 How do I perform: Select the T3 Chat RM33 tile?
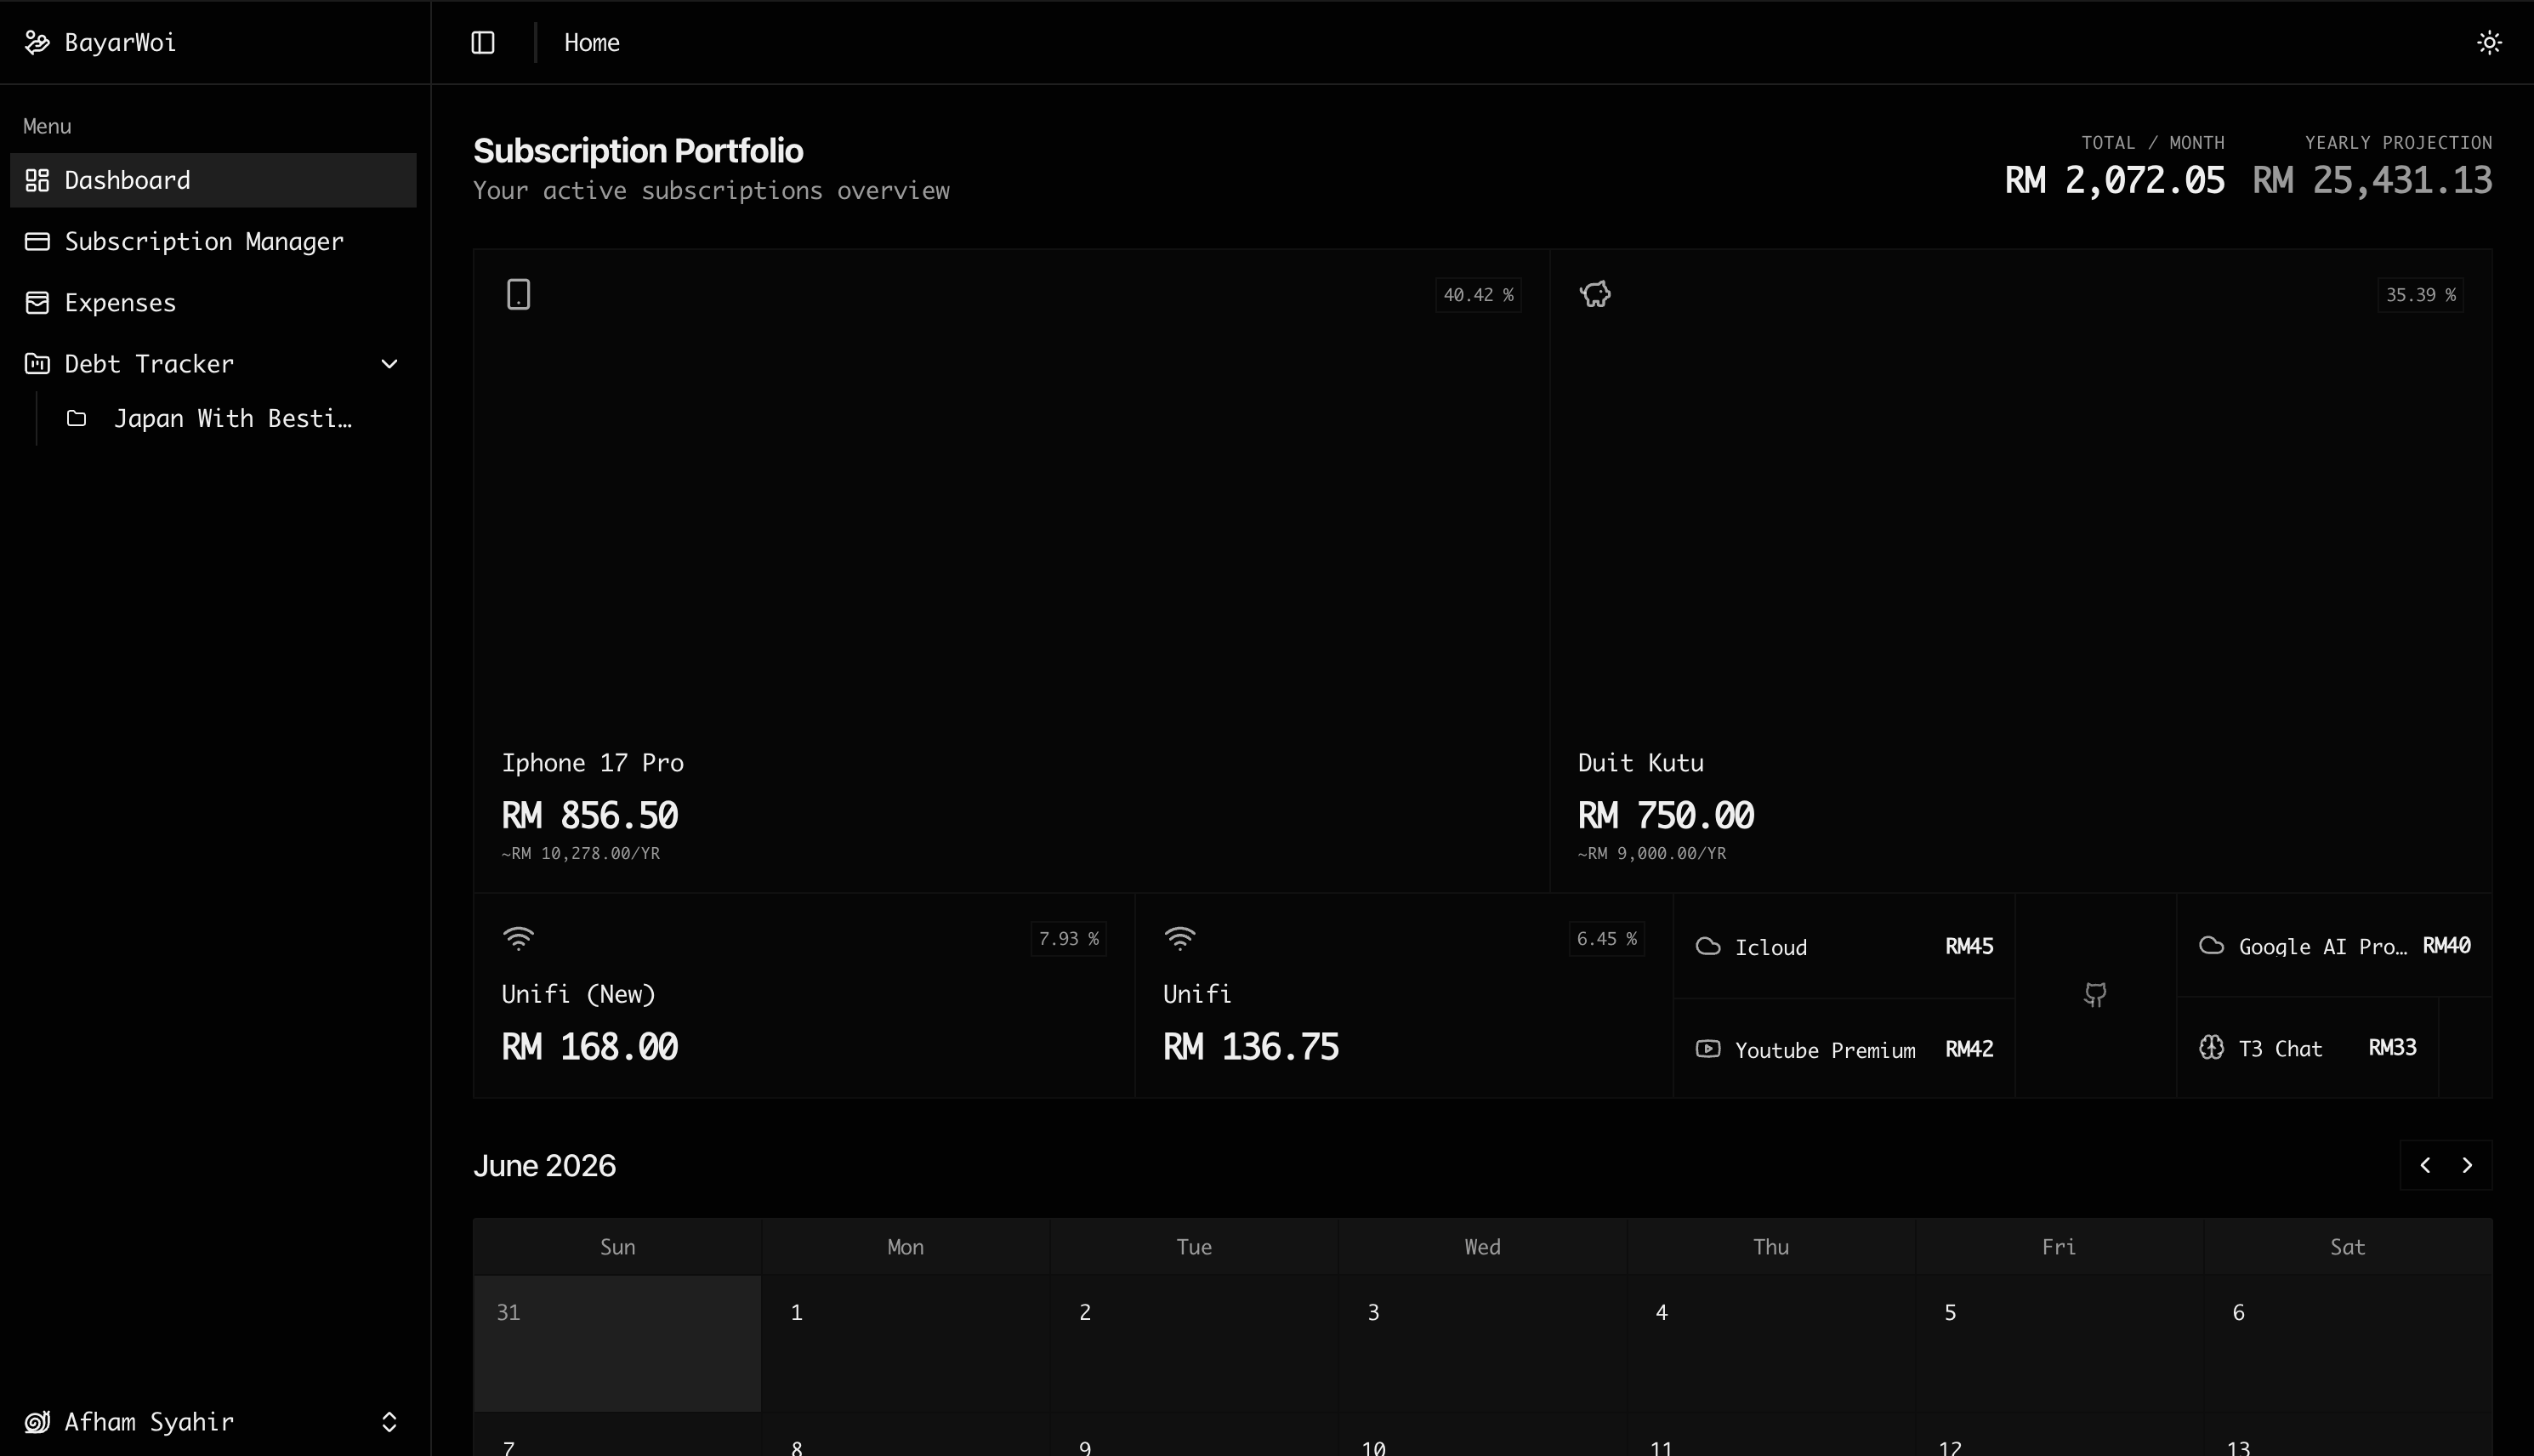coord(2307,1047)
